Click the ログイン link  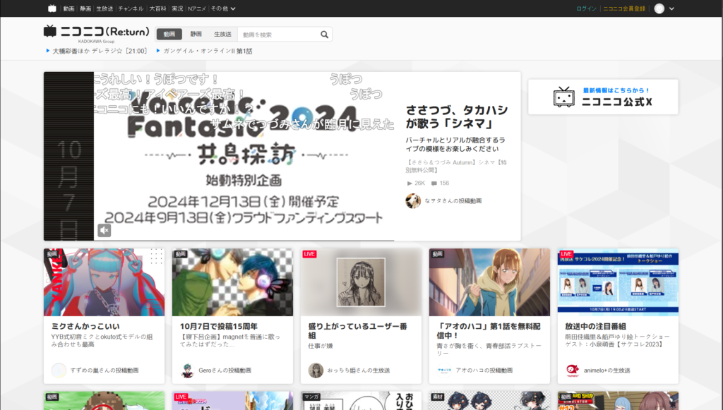587,8
